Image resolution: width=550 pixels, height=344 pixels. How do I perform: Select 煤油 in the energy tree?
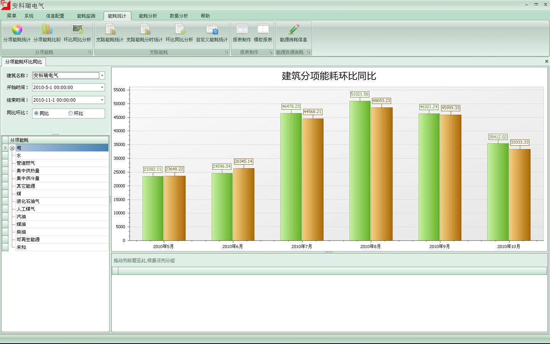click(21, 224)
